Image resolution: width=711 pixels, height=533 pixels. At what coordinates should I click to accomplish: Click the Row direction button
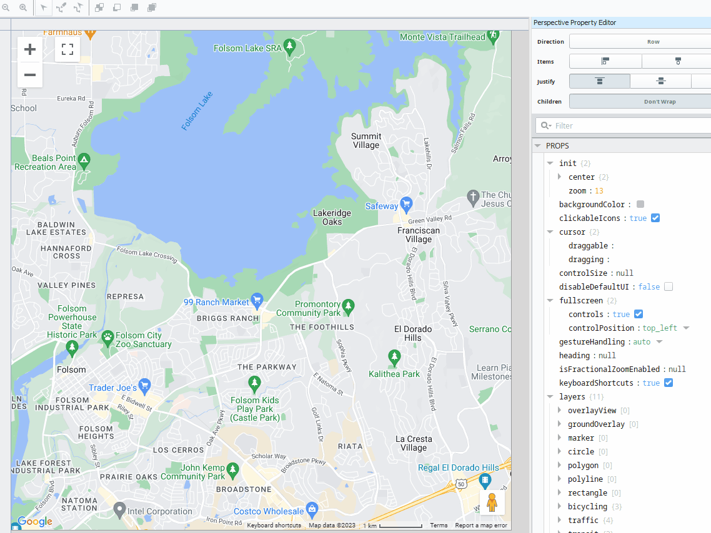pyautogui.click(x=640, y=42)
